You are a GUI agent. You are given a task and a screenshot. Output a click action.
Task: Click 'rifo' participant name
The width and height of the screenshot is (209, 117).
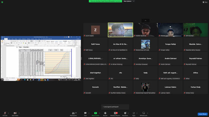[121, 73]
